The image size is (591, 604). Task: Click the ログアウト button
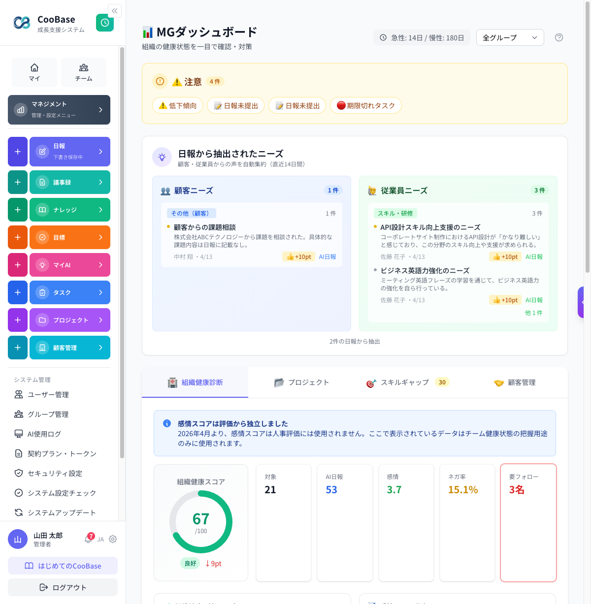coord(63,587)
